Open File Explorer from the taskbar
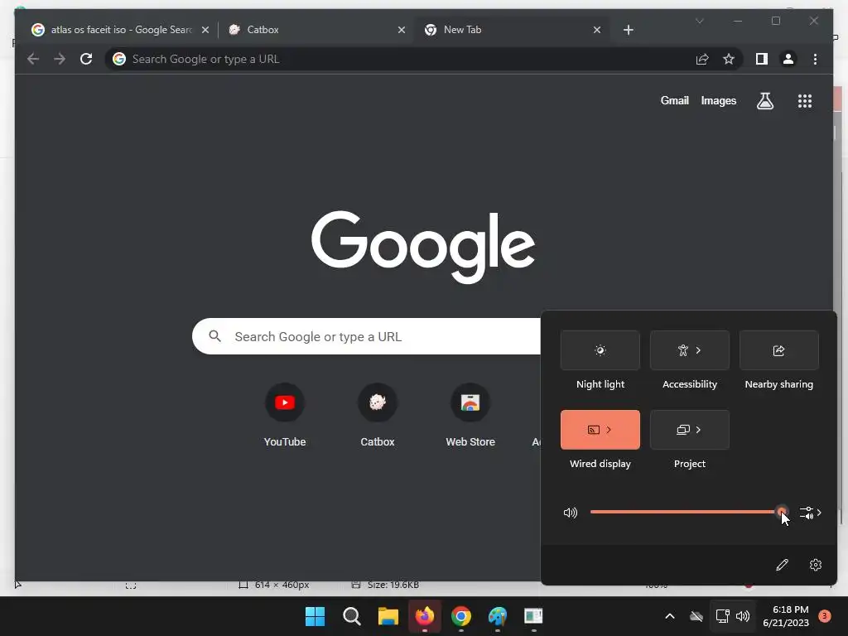 click(388, 616)
